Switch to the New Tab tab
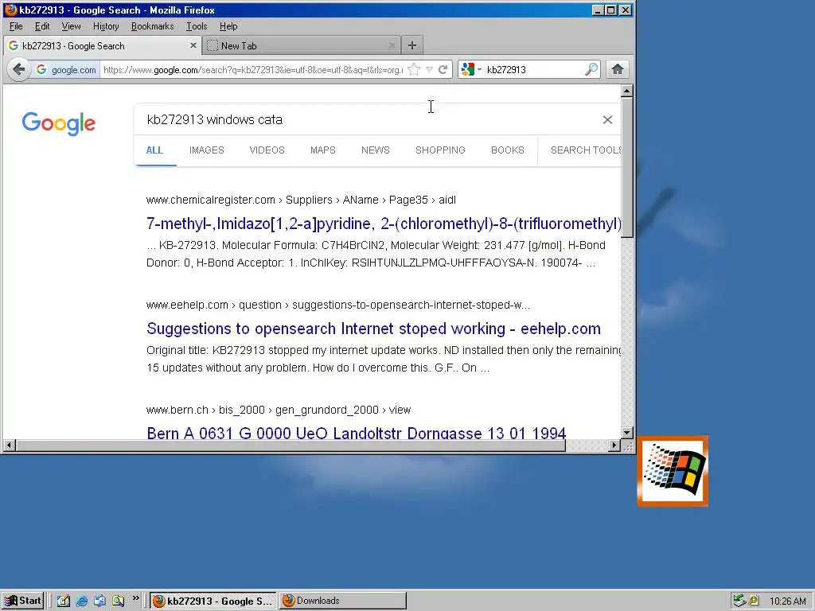 click(300, 45)
